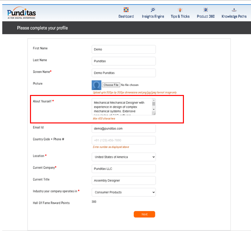Screen dimensions: 251x231
Task: Edit the Current Company field
Action: (124, 169)
